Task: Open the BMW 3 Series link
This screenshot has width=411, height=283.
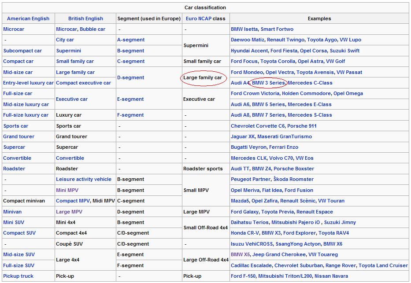Action: coord(268,83)
